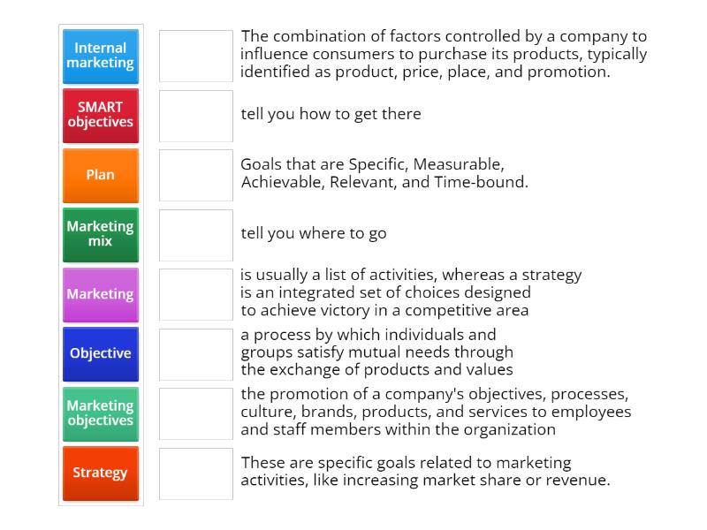Click the "Marketing objectives" tile
Image resolution: width=707 pixels, height=530 pixels.
click(x=100, y=413)
